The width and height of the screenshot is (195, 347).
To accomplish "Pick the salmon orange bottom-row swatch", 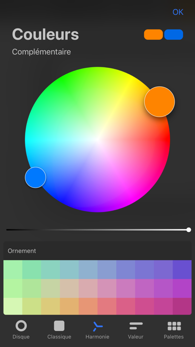I will tap(88, 306).
